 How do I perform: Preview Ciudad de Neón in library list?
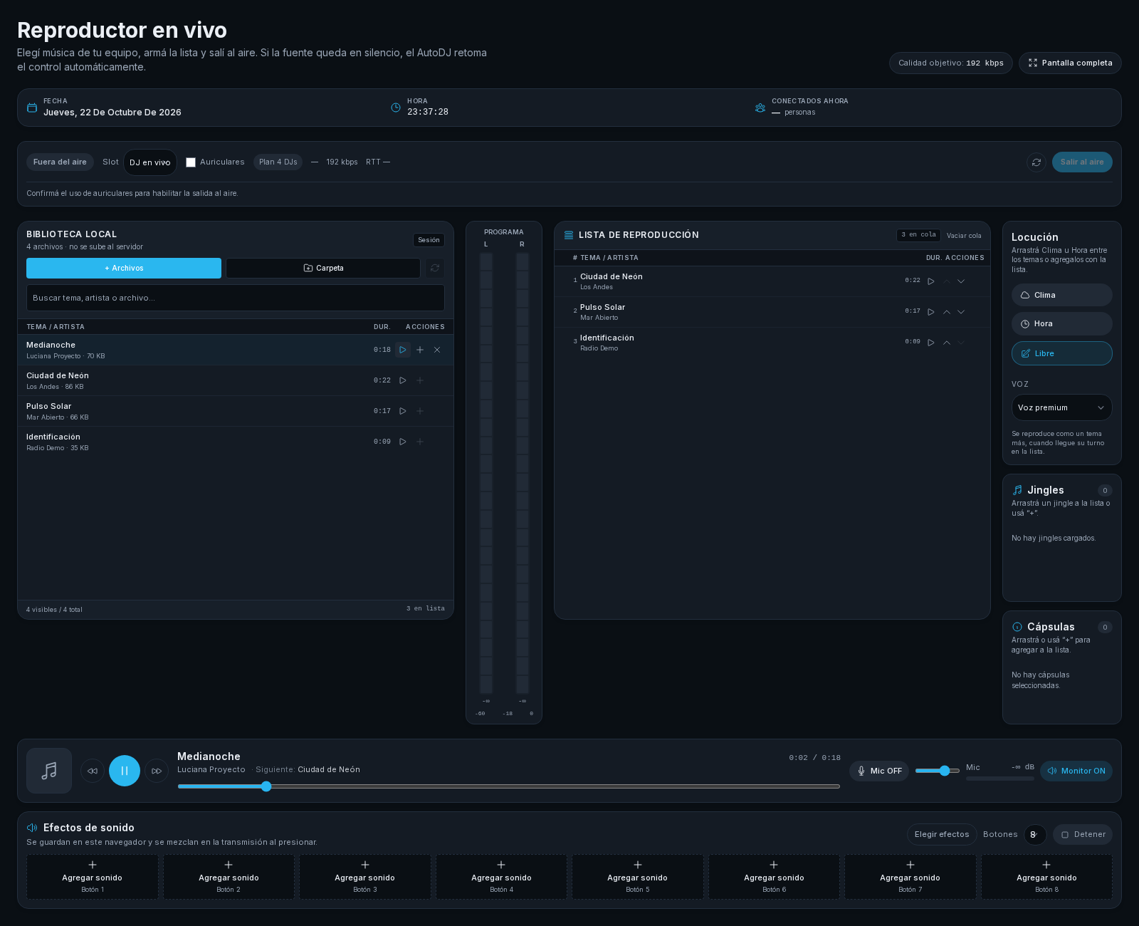click(x=403, y=380)
